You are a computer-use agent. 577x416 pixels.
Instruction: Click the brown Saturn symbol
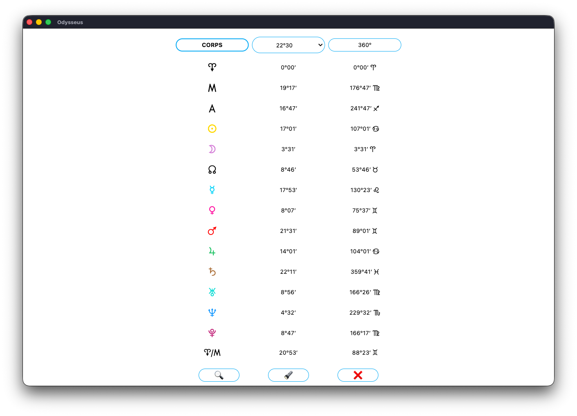click(212, 272)
